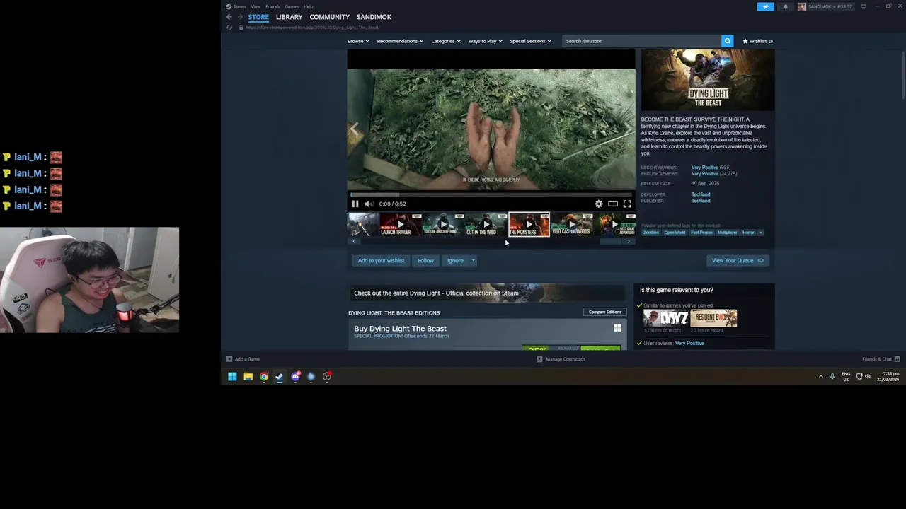Click the microphone icon in system tray

pos(832,377)
